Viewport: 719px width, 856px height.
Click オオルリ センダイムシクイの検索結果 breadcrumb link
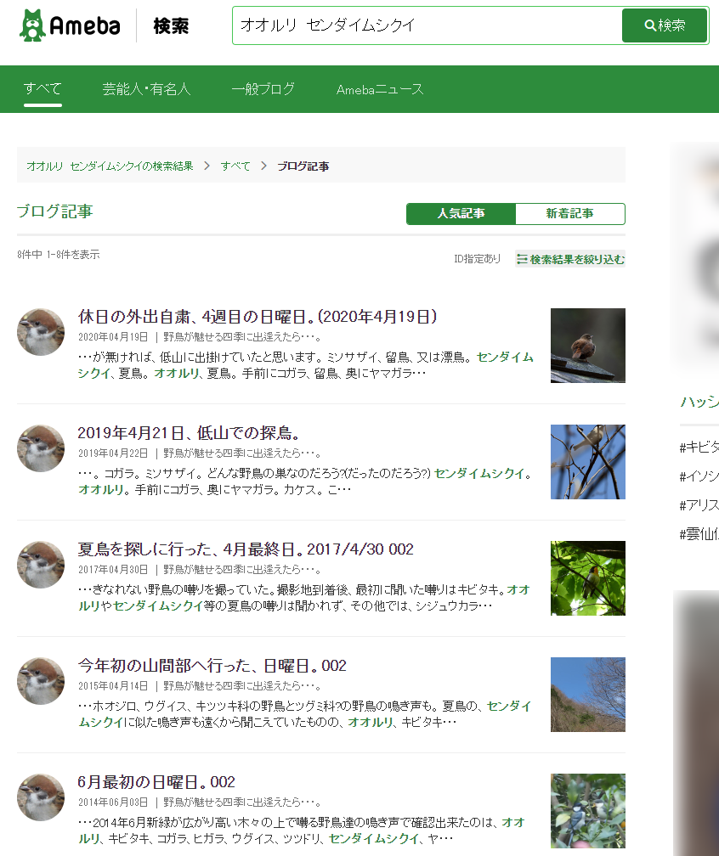(x=110, y=166)
